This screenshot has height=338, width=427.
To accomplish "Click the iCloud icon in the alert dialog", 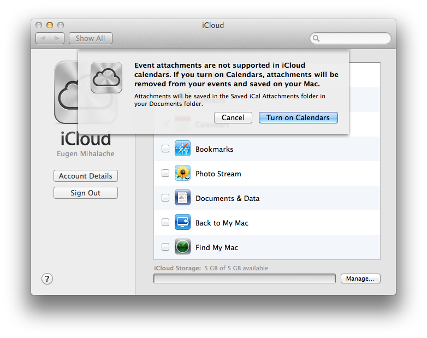I will (106, 78).
